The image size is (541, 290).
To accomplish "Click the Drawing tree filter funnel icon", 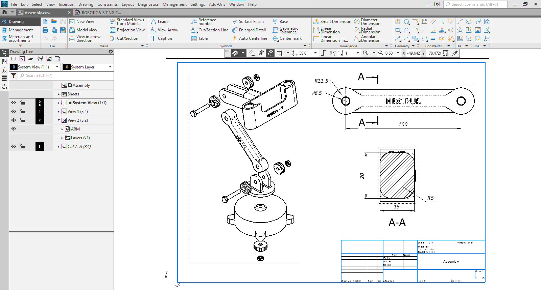I will pyautogui.click(x=14, y=76).
